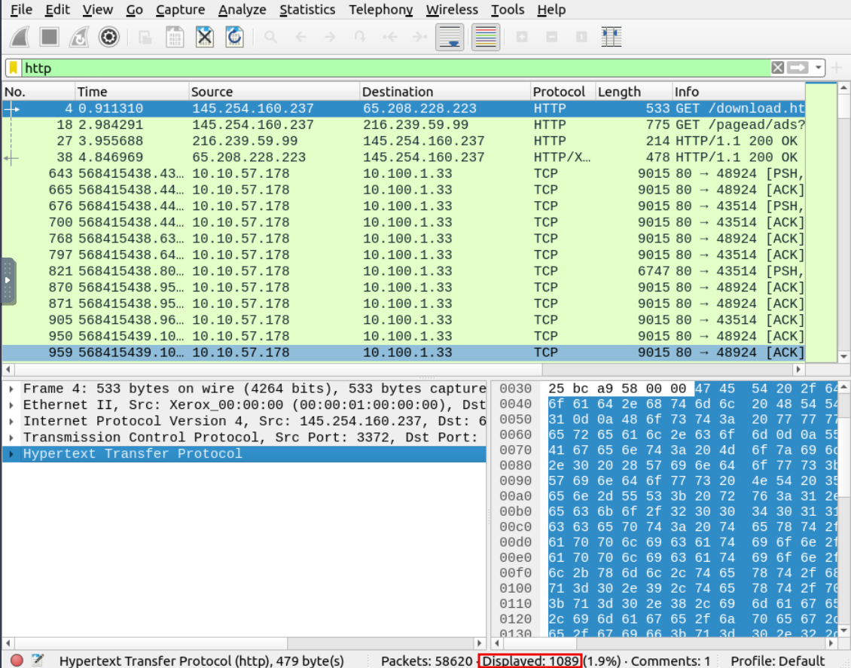This screenshot has width=851, height=668.
Task: Open capture options gear icon
Action: point(109,37)
